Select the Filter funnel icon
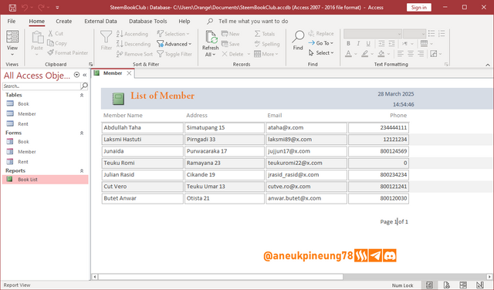 point(107,37)
